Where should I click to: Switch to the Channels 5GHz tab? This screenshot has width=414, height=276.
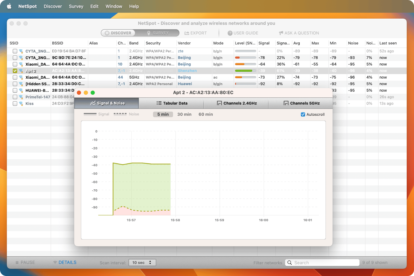(301, 103)
